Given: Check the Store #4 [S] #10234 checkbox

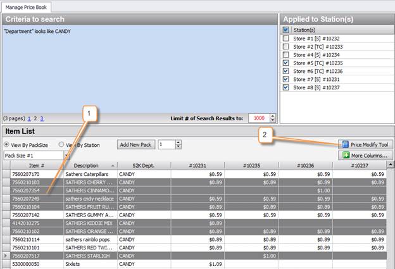Looking at the screenshot, I should 286,54.
